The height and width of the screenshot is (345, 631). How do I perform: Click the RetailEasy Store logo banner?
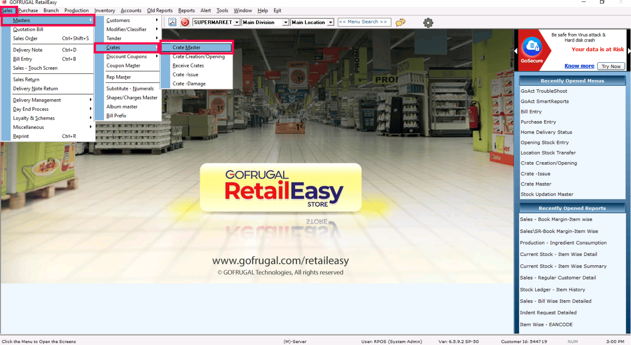(280, 187)
